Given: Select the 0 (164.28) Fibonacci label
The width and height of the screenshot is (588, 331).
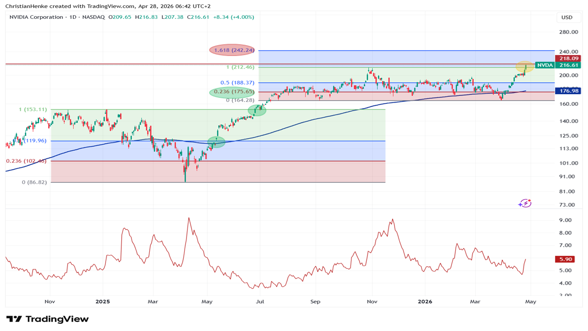Looking at the screenshot, I should tap(241, 100).
